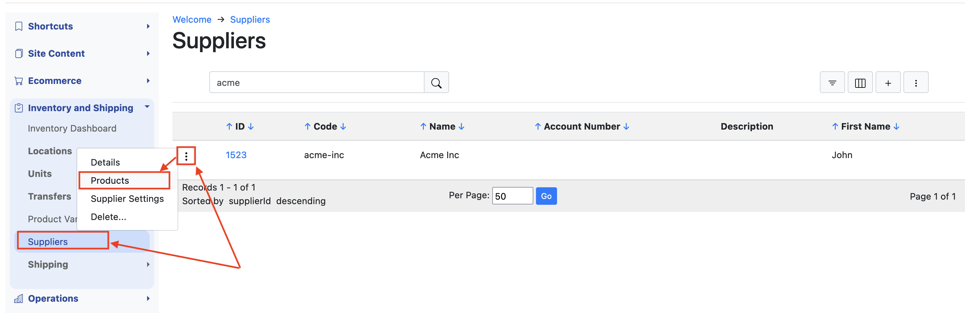Sort First Name ascending arrow
This screenshot has width=965, height=313.
(x=835, y=127)
